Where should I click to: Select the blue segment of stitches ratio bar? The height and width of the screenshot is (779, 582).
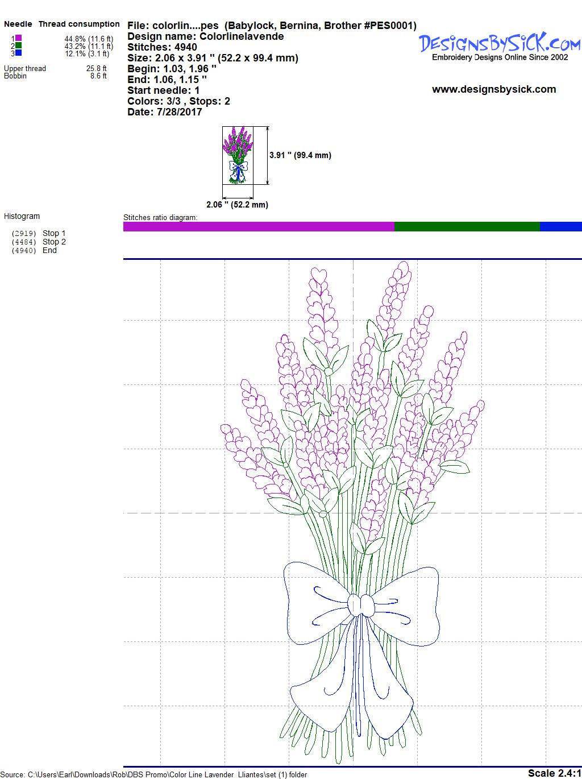point(560,227)
